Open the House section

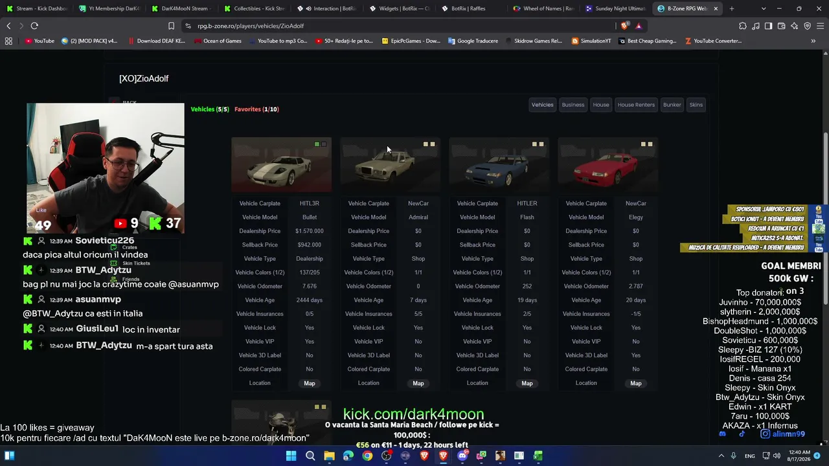[601, 105]
